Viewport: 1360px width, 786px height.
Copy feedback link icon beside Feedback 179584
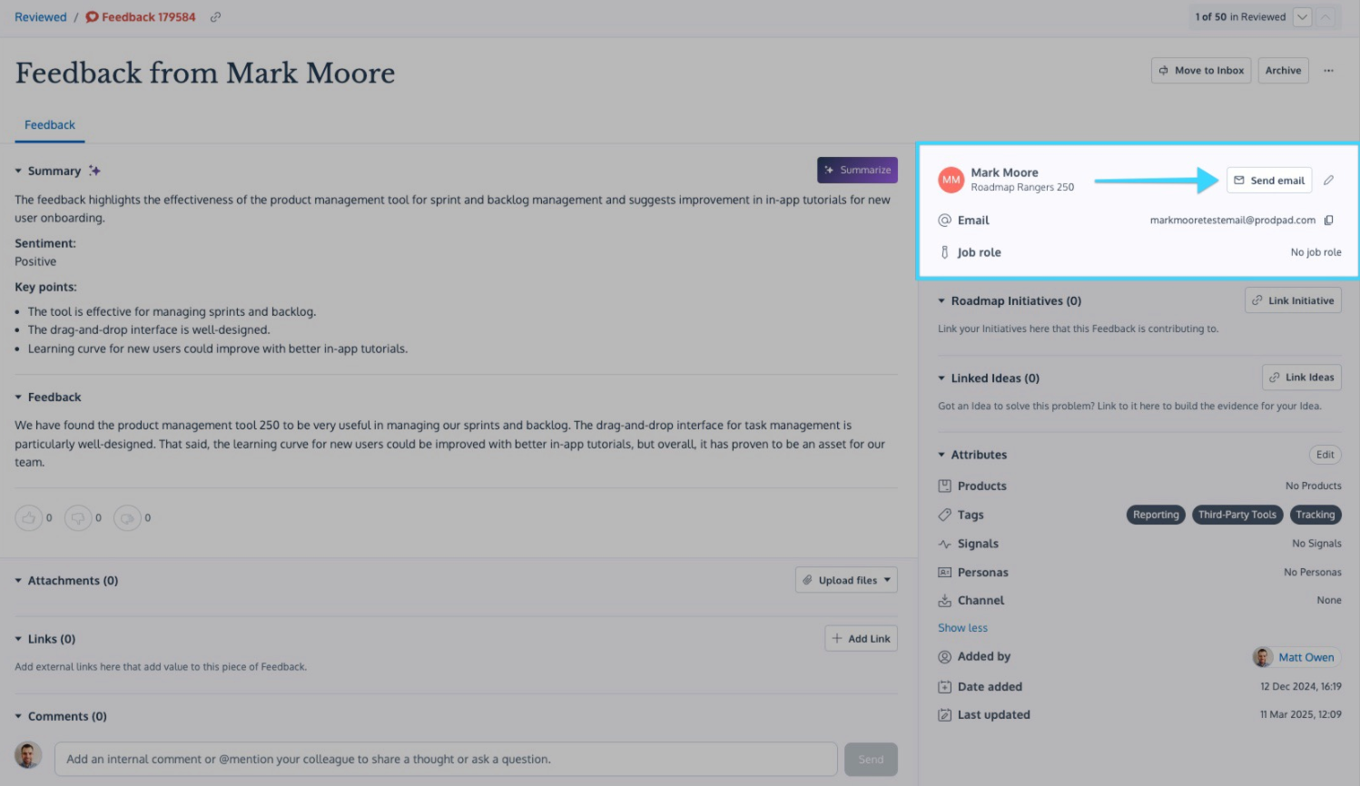(215, 17)
